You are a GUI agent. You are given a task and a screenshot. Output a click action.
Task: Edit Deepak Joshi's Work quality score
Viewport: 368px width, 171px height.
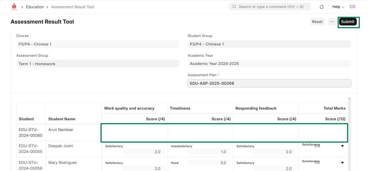(144, 152)
